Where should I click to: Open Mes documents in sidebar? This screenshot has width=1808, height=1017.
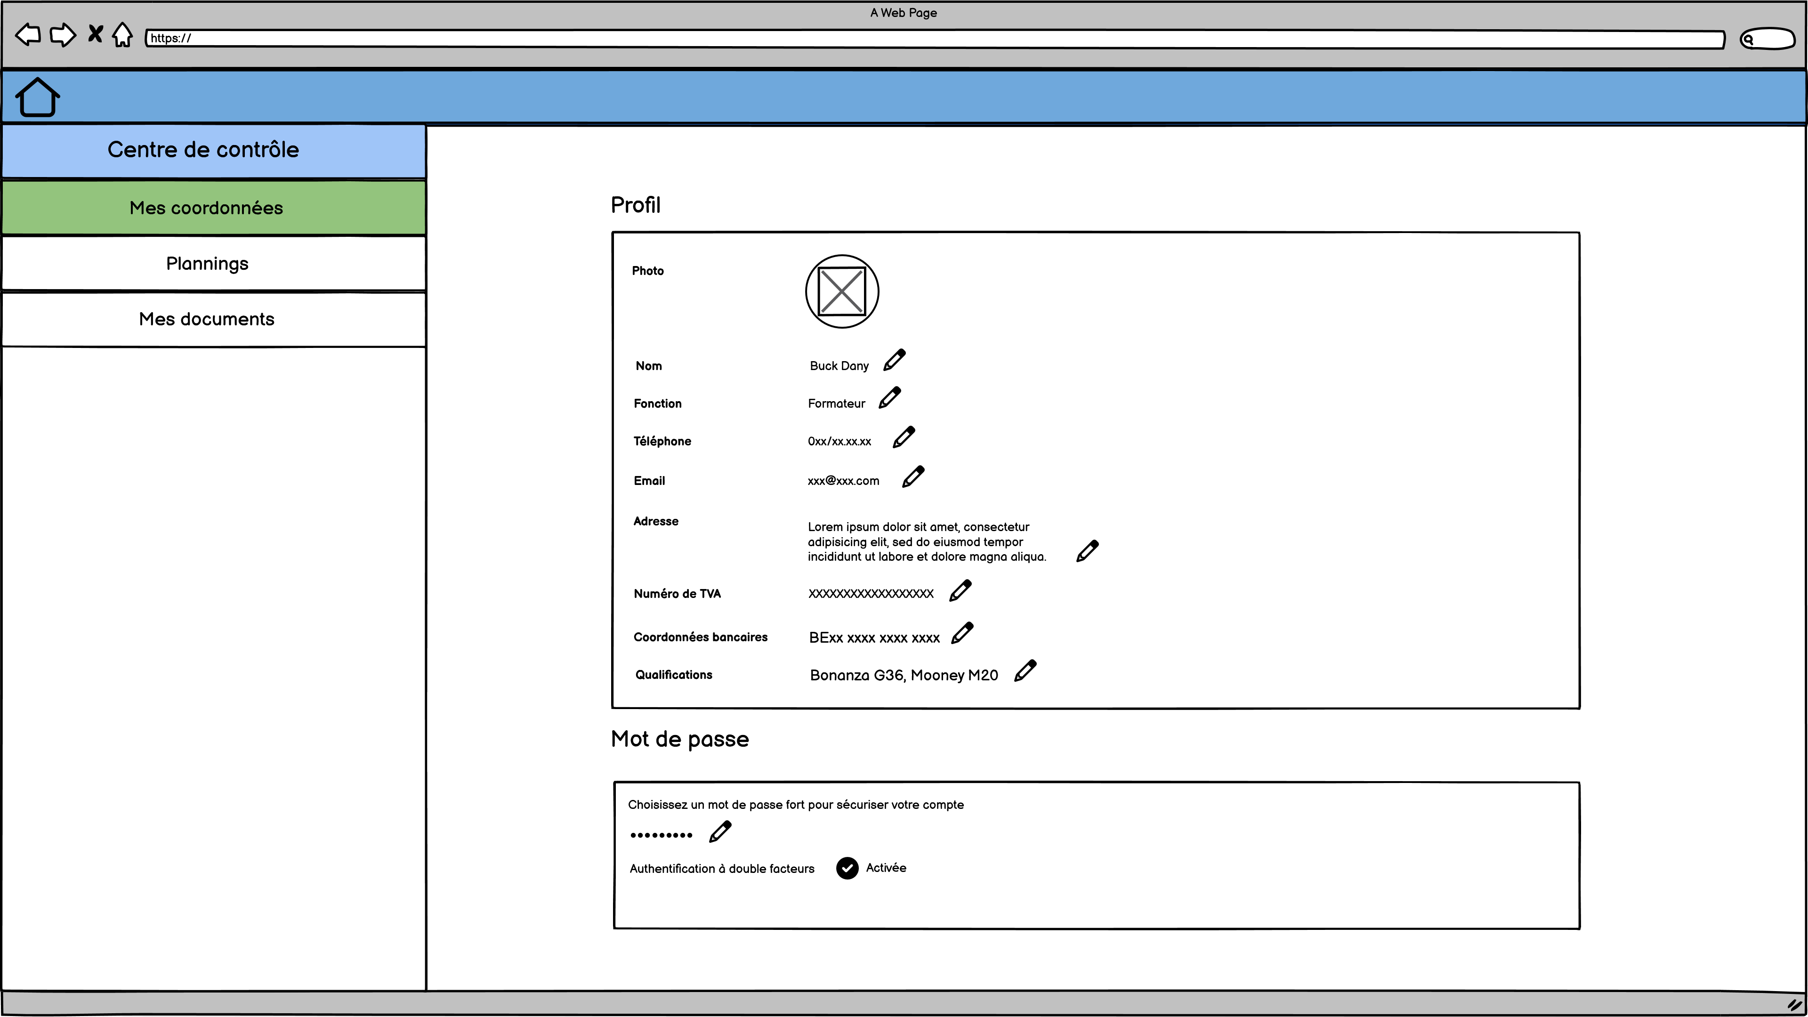tap(213, 319)
